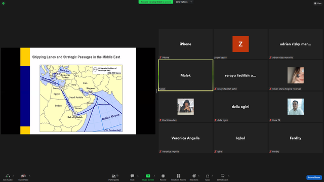Click muted mic icon beside adrian rizky marcello
324x182 pixels.
point(270,58)
